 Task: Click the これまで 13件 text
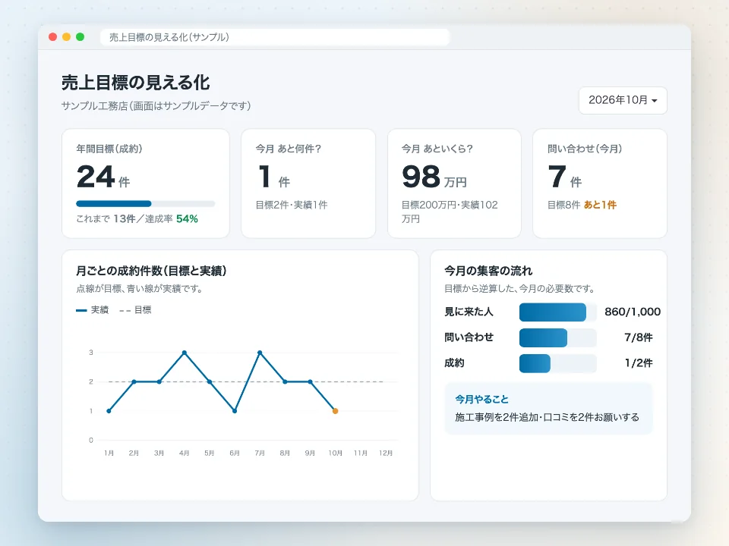106,218
